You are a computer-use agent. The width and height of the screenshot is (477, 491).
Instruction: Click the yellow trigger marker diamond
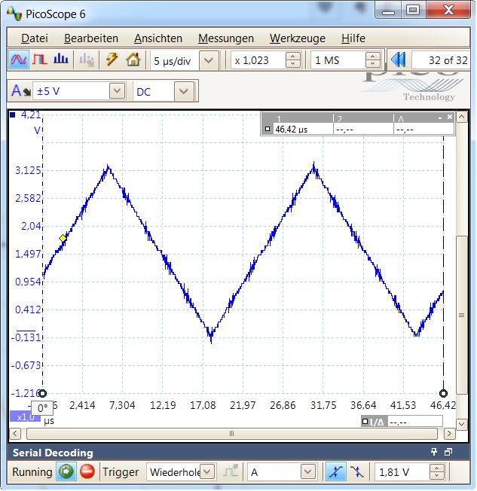tap(63, 239)
